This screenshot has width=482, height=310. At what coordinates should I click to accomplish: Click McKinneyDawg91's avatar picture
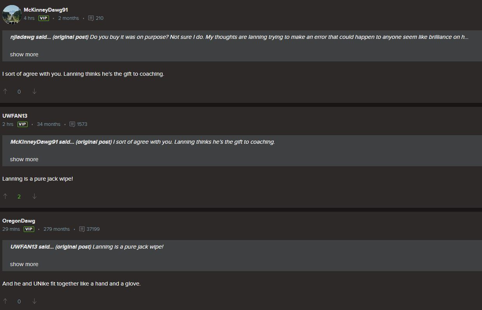click(x=12, y=14)
